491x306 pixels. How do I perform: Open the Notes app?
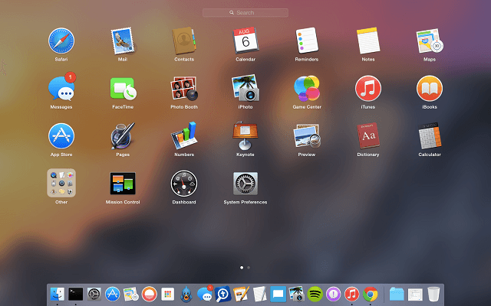click(x=368, y=41)
